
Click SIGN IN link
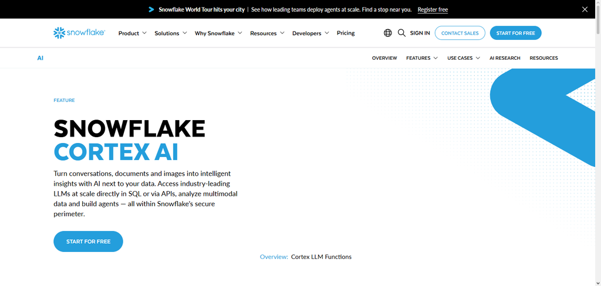pyautogui.click(x=420, y=33)
